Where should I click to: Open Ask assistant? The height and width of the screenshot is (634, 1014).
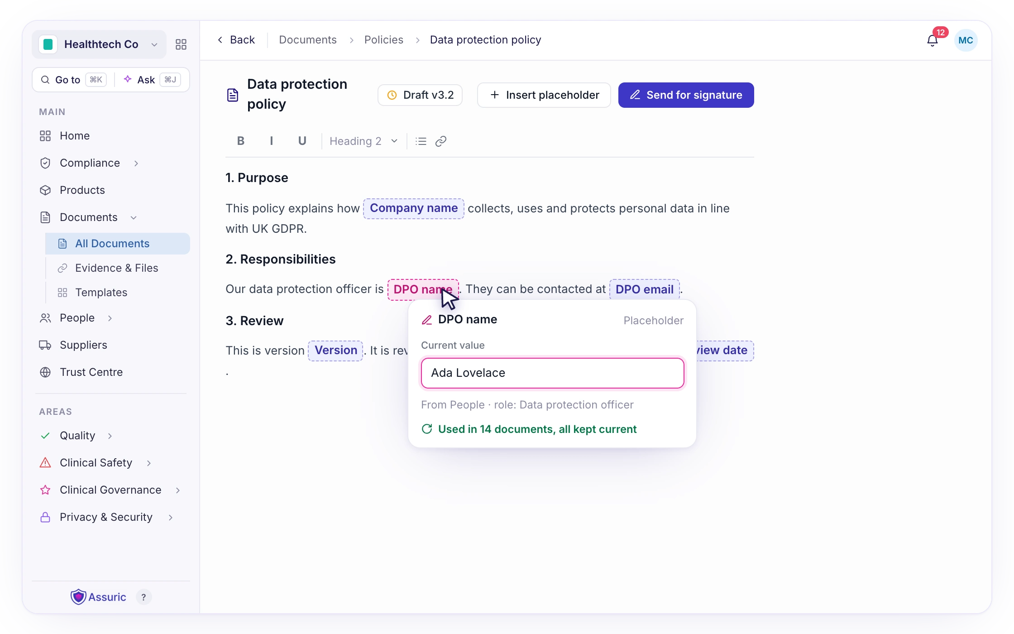(152, 80)
